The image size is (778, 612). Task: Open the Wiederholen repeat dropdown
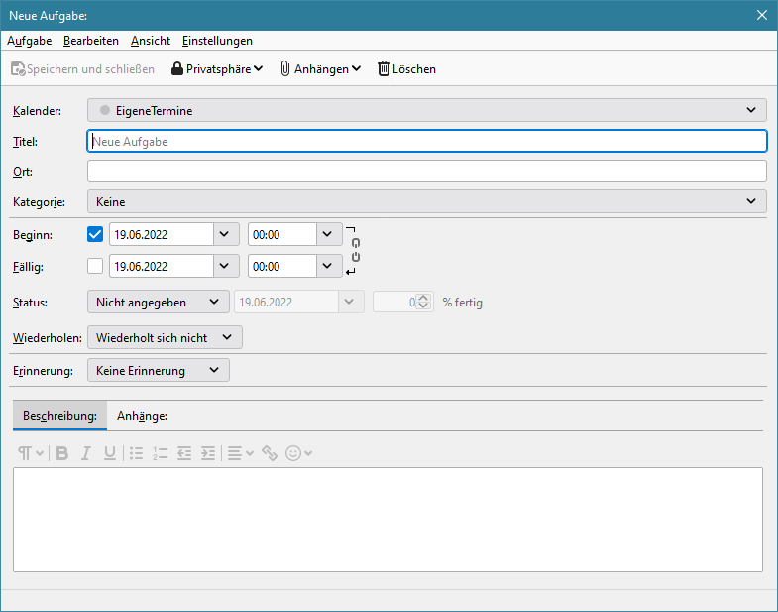(165, 338)
